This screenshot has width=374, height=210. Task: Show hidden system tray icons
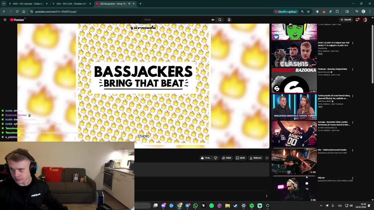point(321,206)
